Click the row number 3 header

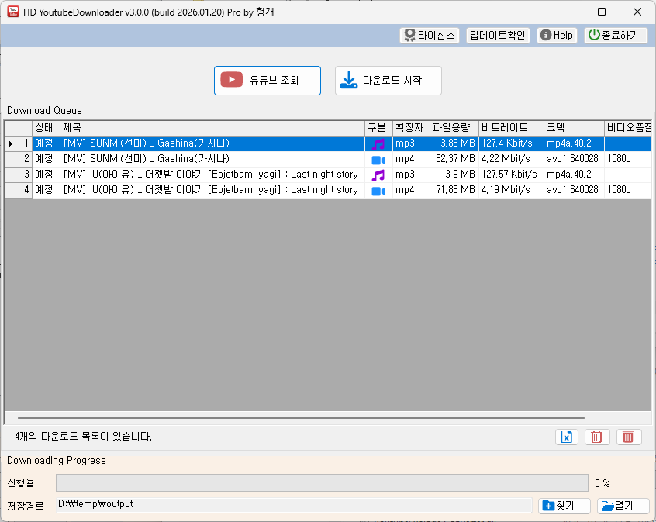coord(19,175)
